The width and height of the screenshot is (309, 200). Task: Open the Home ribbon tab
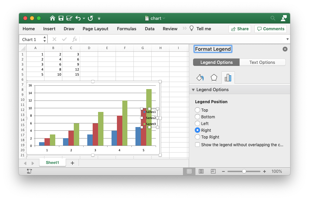pos(29,29)
